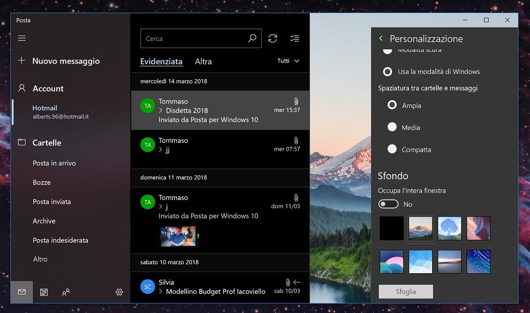This screenshot has height=313, width=530.
Task: Select Usa la modalità di Windows option
Action: [431, 72]
